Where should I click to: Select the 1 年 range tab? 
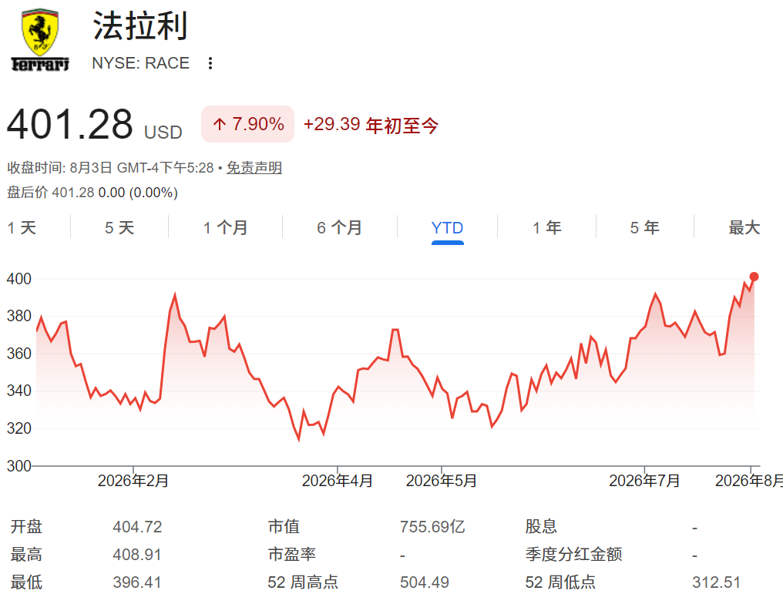click(x=547, y=227)
